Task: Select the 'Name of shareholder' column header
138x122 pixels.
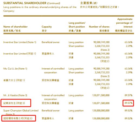Action: (15, 27)
